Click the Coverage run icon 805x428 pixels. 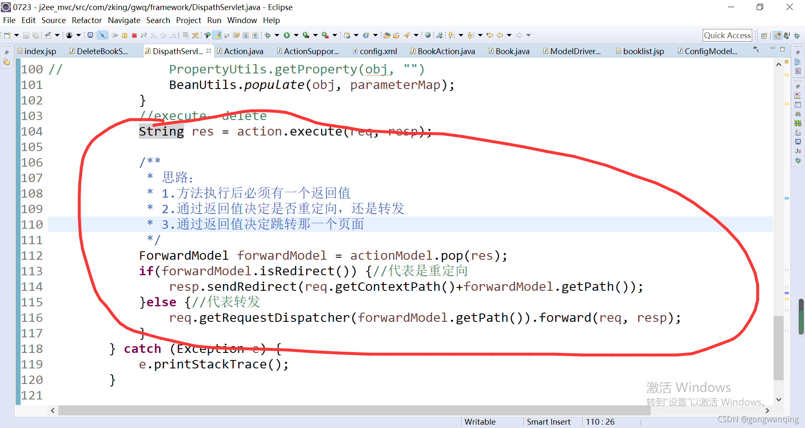(x=306, y=35)
